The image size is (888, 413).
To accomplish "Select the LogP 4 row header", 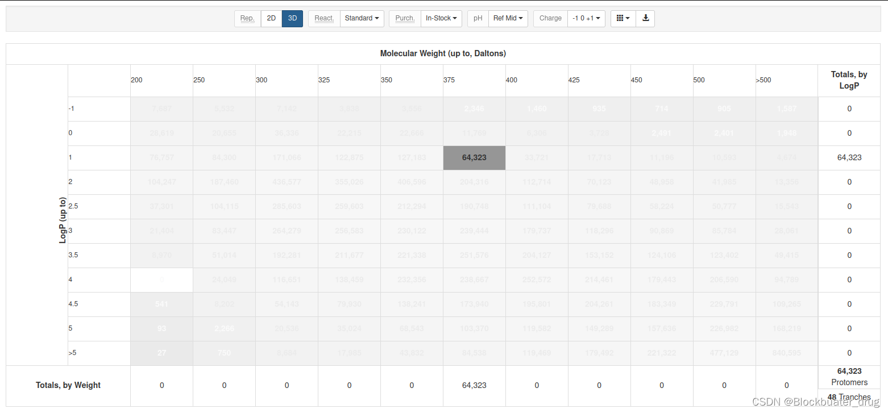I will (99, 279).
